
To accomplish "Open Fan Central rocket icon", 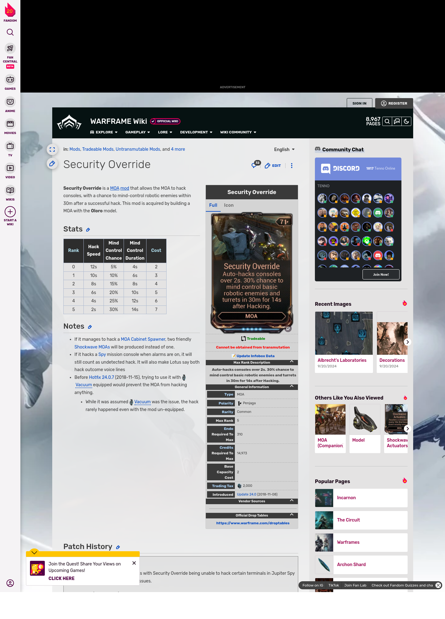I will pyautogui.click(x=10, y=48).
